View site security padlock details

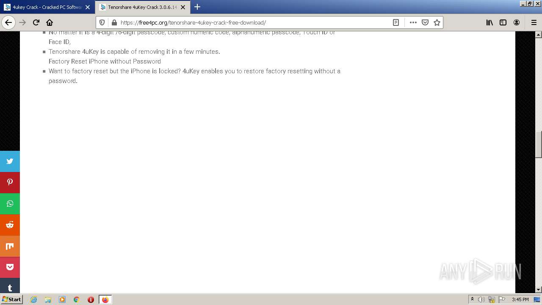(x=113, y=22)
